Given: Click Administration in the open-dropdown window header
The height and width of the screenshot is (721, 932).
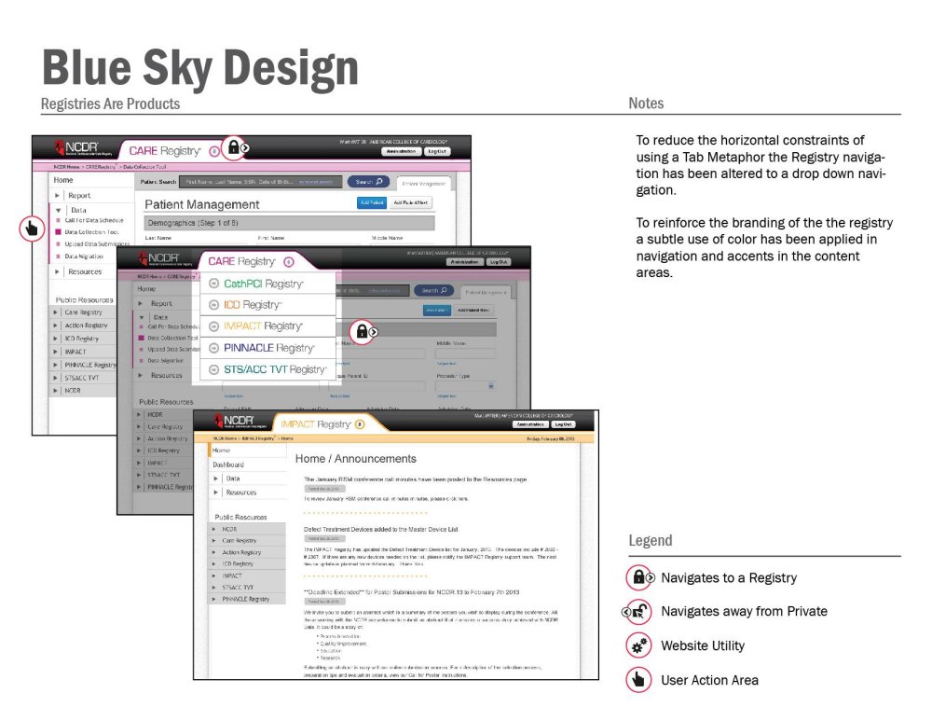Looking at the screenshot, I should click(465, 262).
